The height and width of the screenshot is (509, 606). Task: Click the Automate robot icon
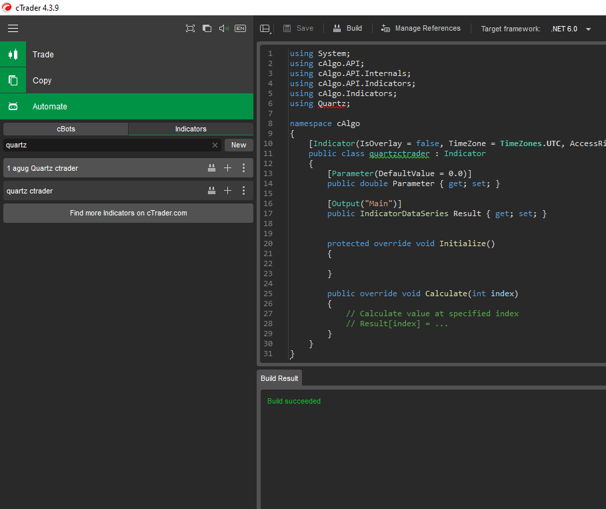[x=13, y=106]
